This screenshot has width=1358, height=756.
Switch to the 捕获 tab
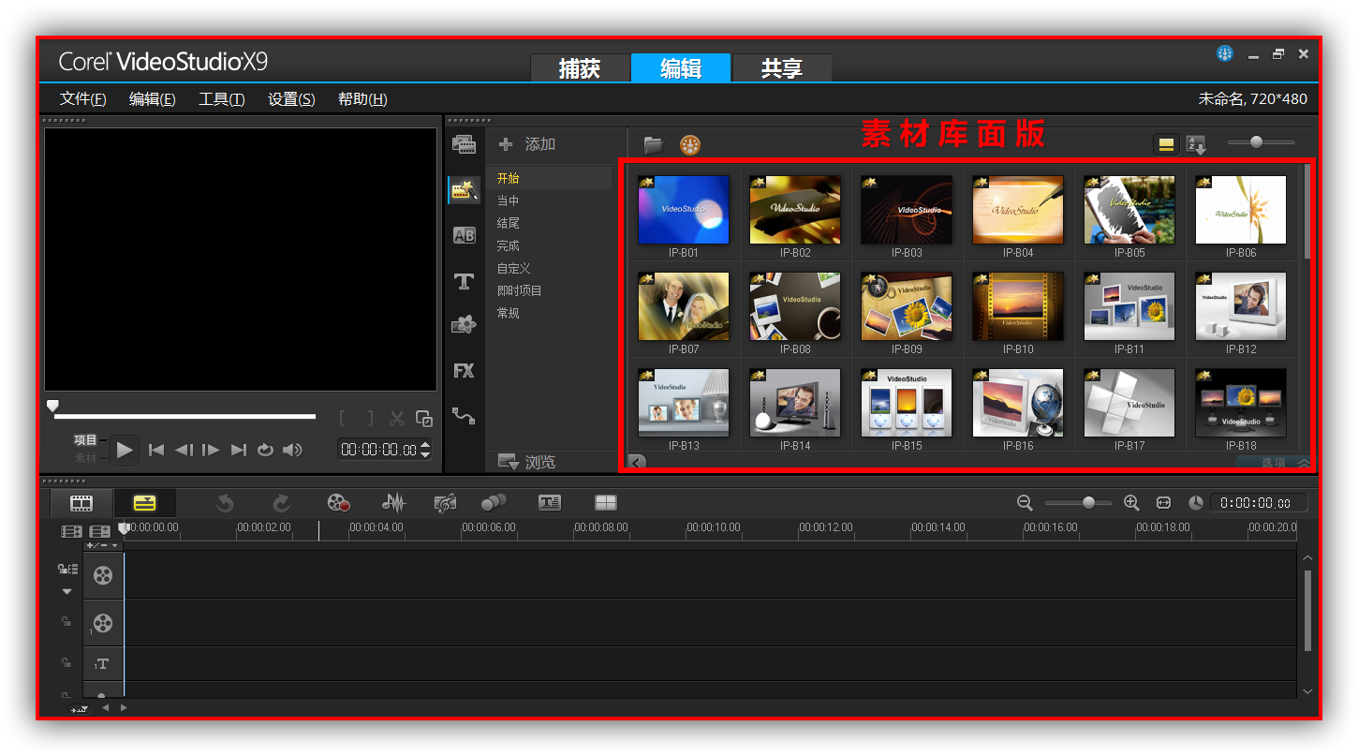(580, 68)
